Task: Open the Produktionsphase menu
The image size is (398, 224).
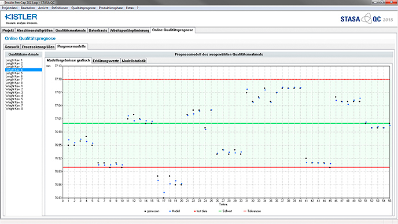Action: [110, 8]
